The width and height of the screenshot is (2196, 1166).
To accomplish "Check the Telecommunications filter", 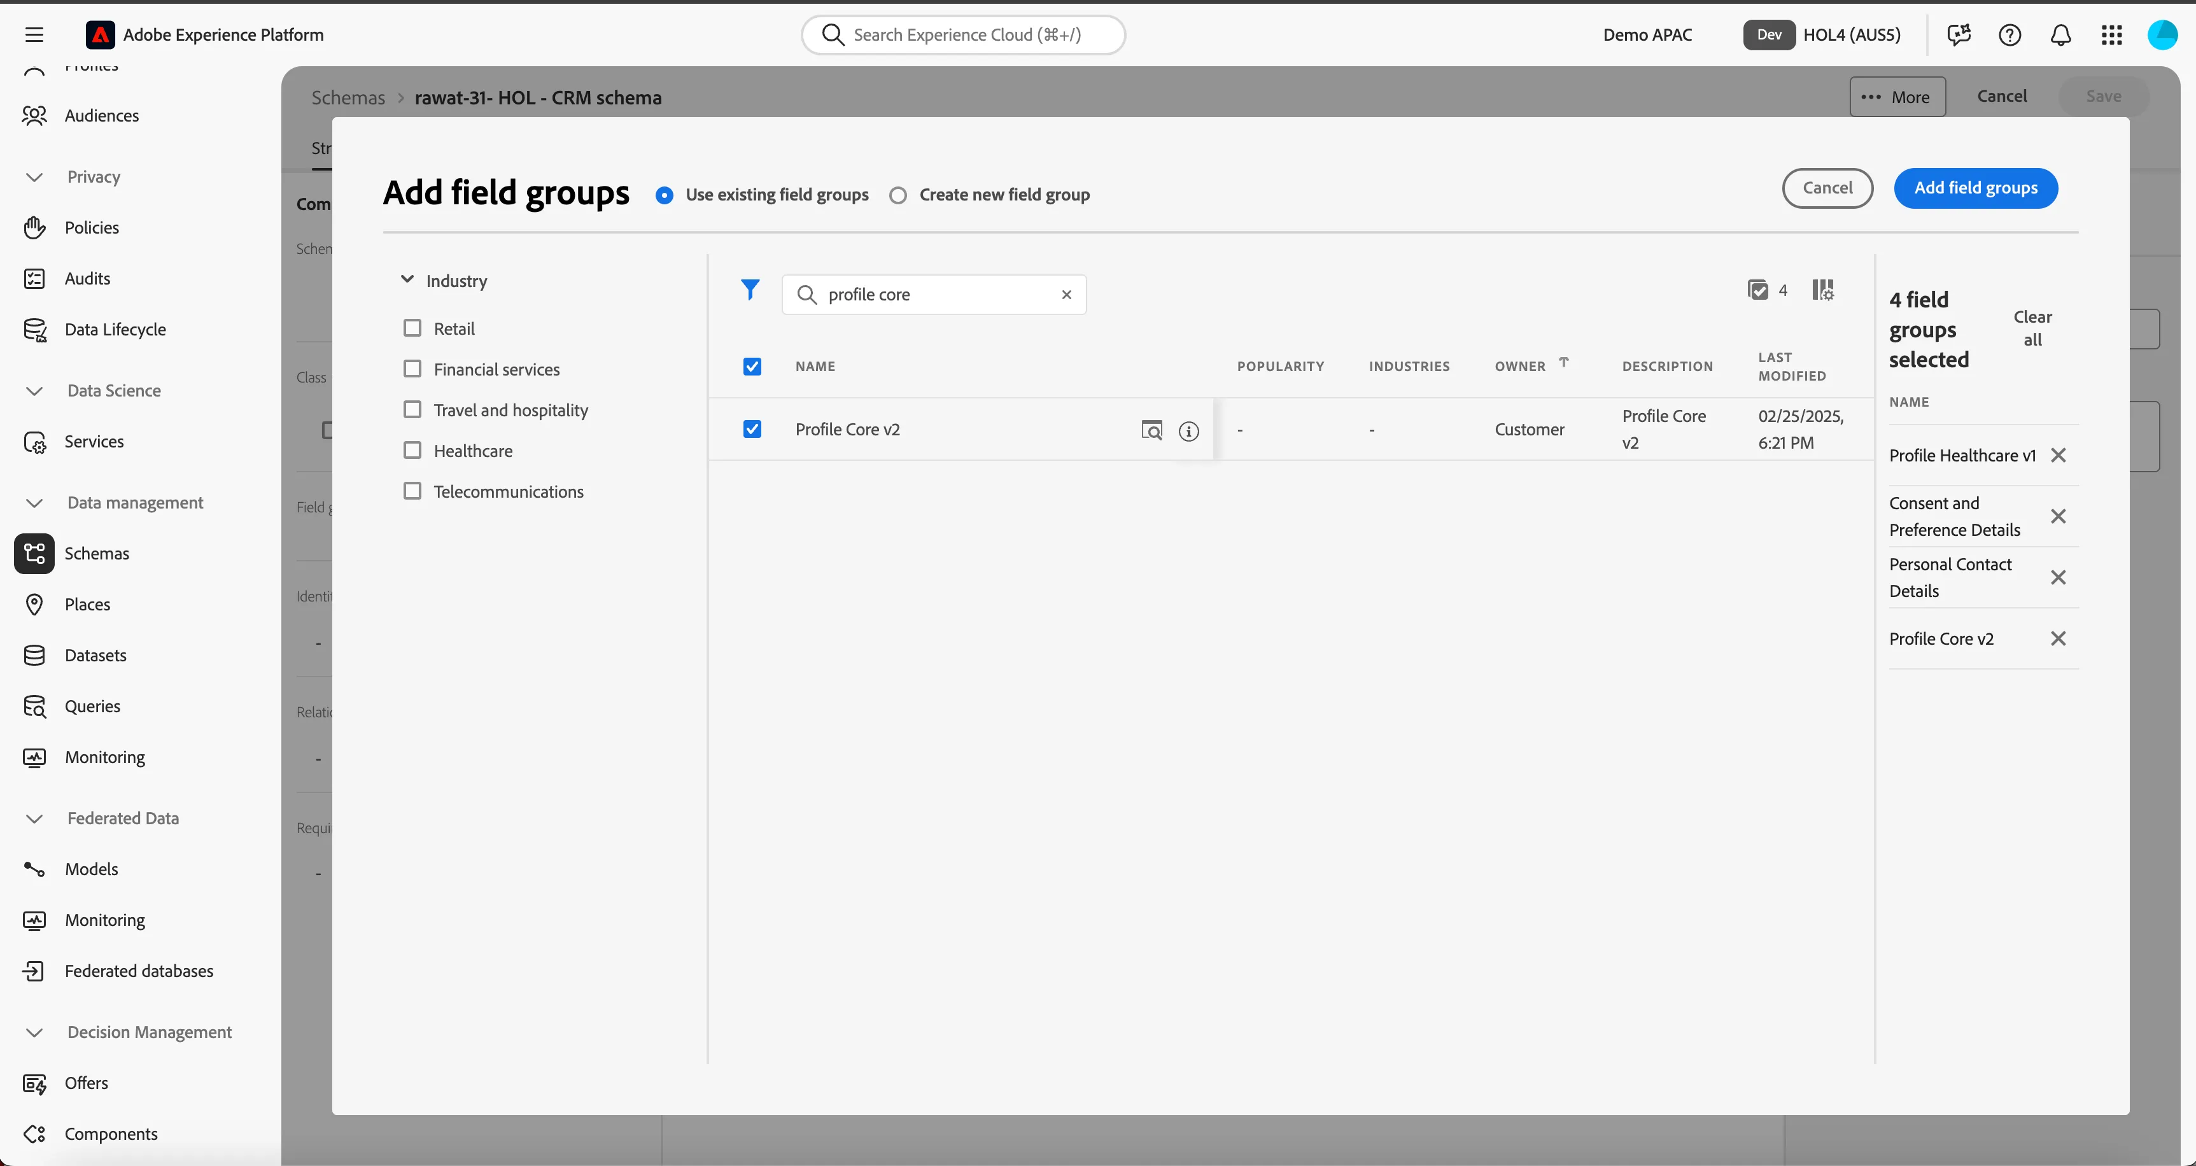I will click(412, 491).
